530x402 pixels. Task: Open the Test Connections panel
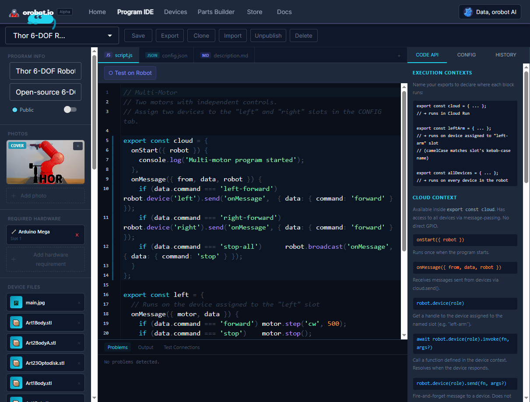pyautogui.click(x=182, y=347)
